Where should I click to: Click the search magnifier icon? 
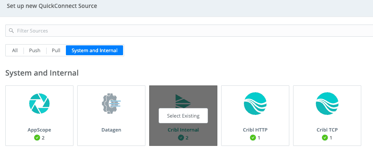[x=12, y=31]
